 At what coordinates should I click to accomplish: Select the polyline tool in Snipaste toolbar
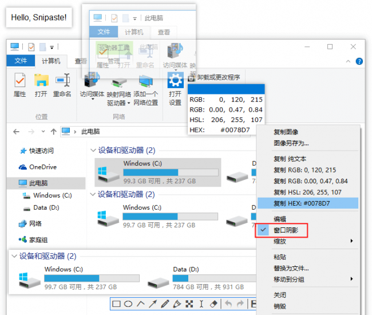pos(141,304)
